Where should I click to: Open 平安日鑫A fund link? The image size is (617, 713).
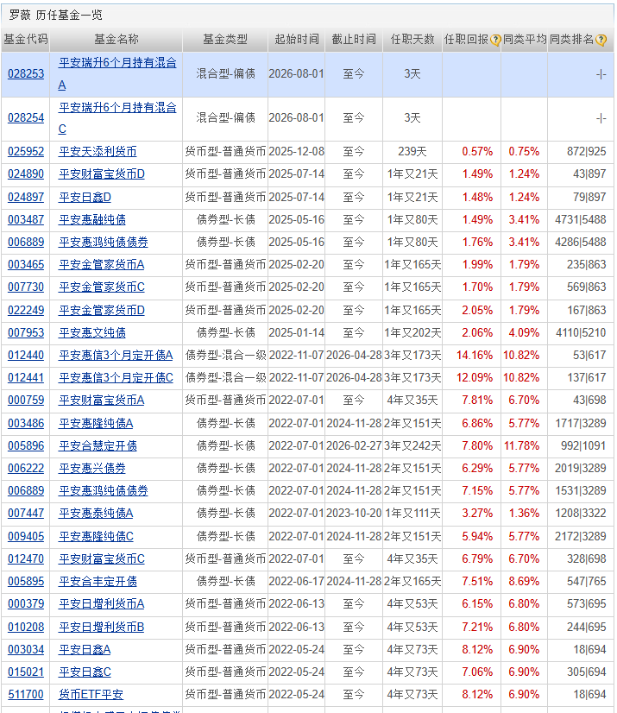click(85, 650)
